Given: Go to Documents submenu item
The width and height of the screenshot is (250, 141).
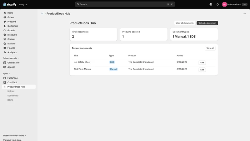Looking at the screenshot, I should click(x=13, y=96).
